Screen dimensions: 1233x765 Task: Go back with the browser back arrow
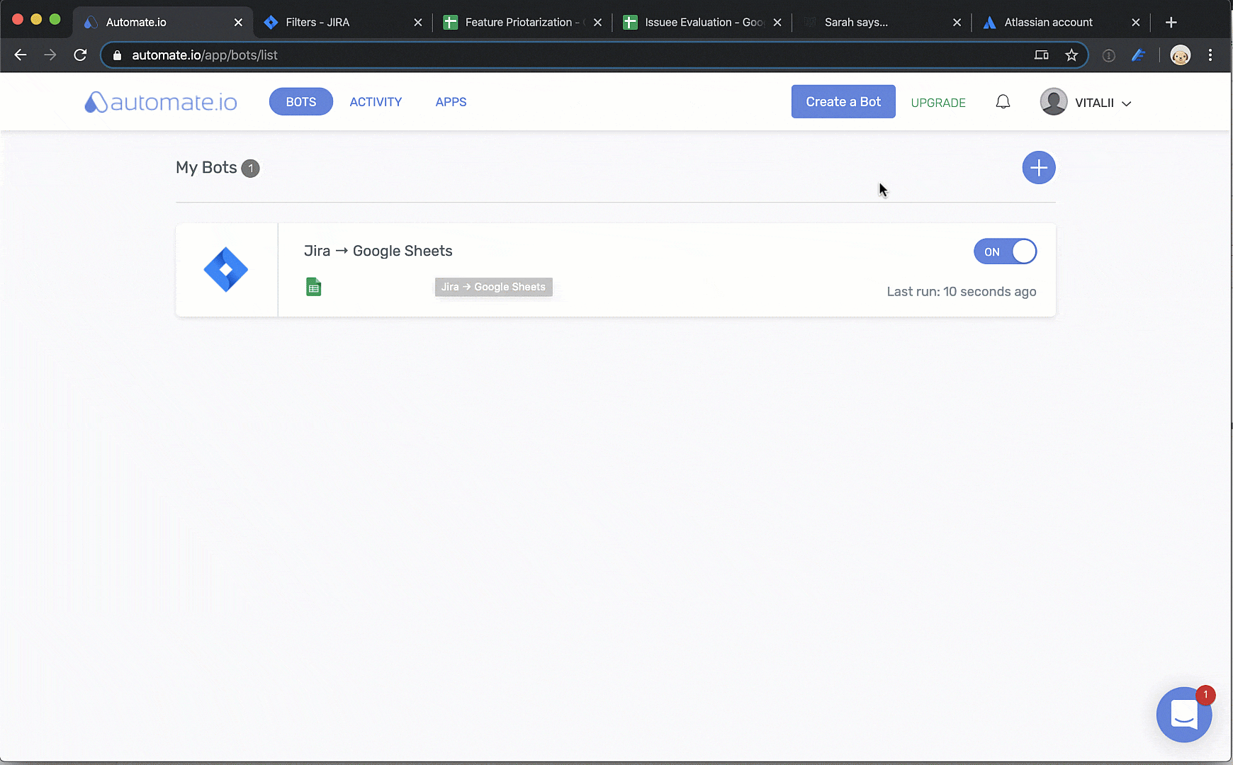(21, 55)
